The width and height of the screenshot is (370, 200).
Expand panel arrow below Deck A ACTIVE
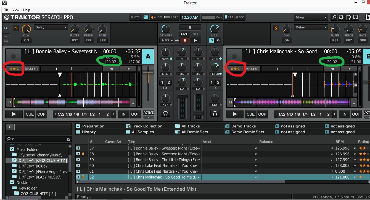148,117
